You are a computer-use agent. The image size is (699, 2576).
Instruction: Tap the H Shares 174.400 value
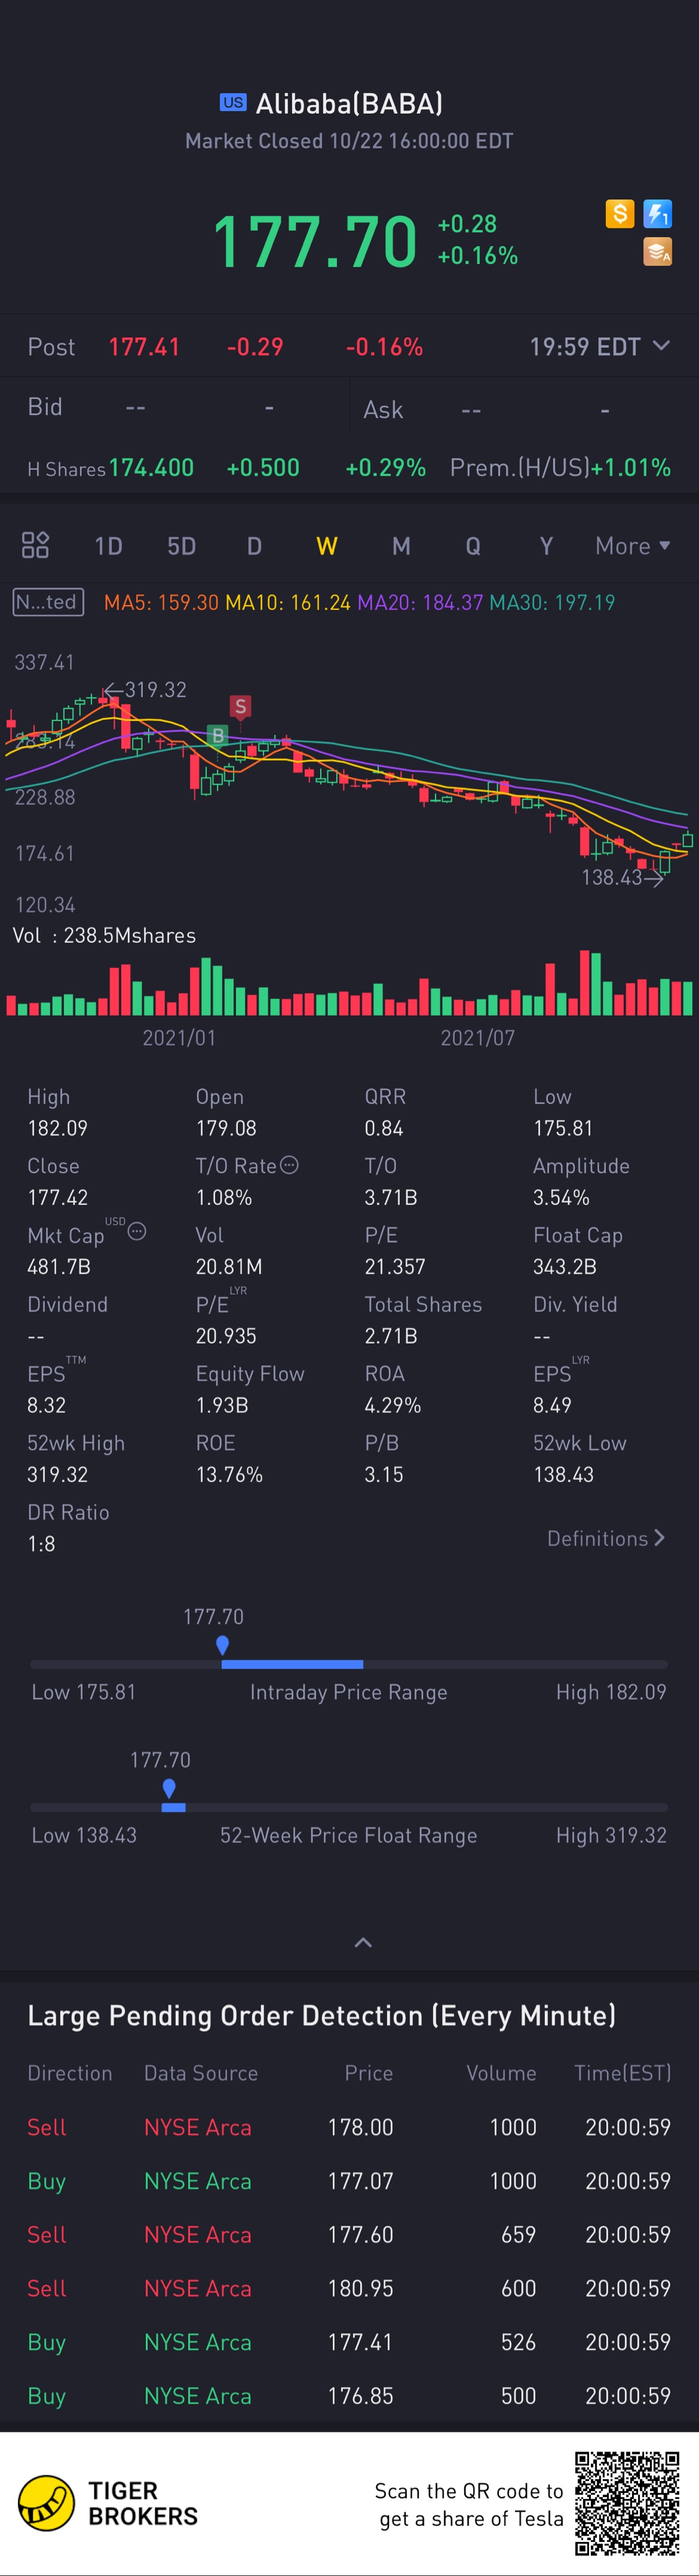[151, 467]
